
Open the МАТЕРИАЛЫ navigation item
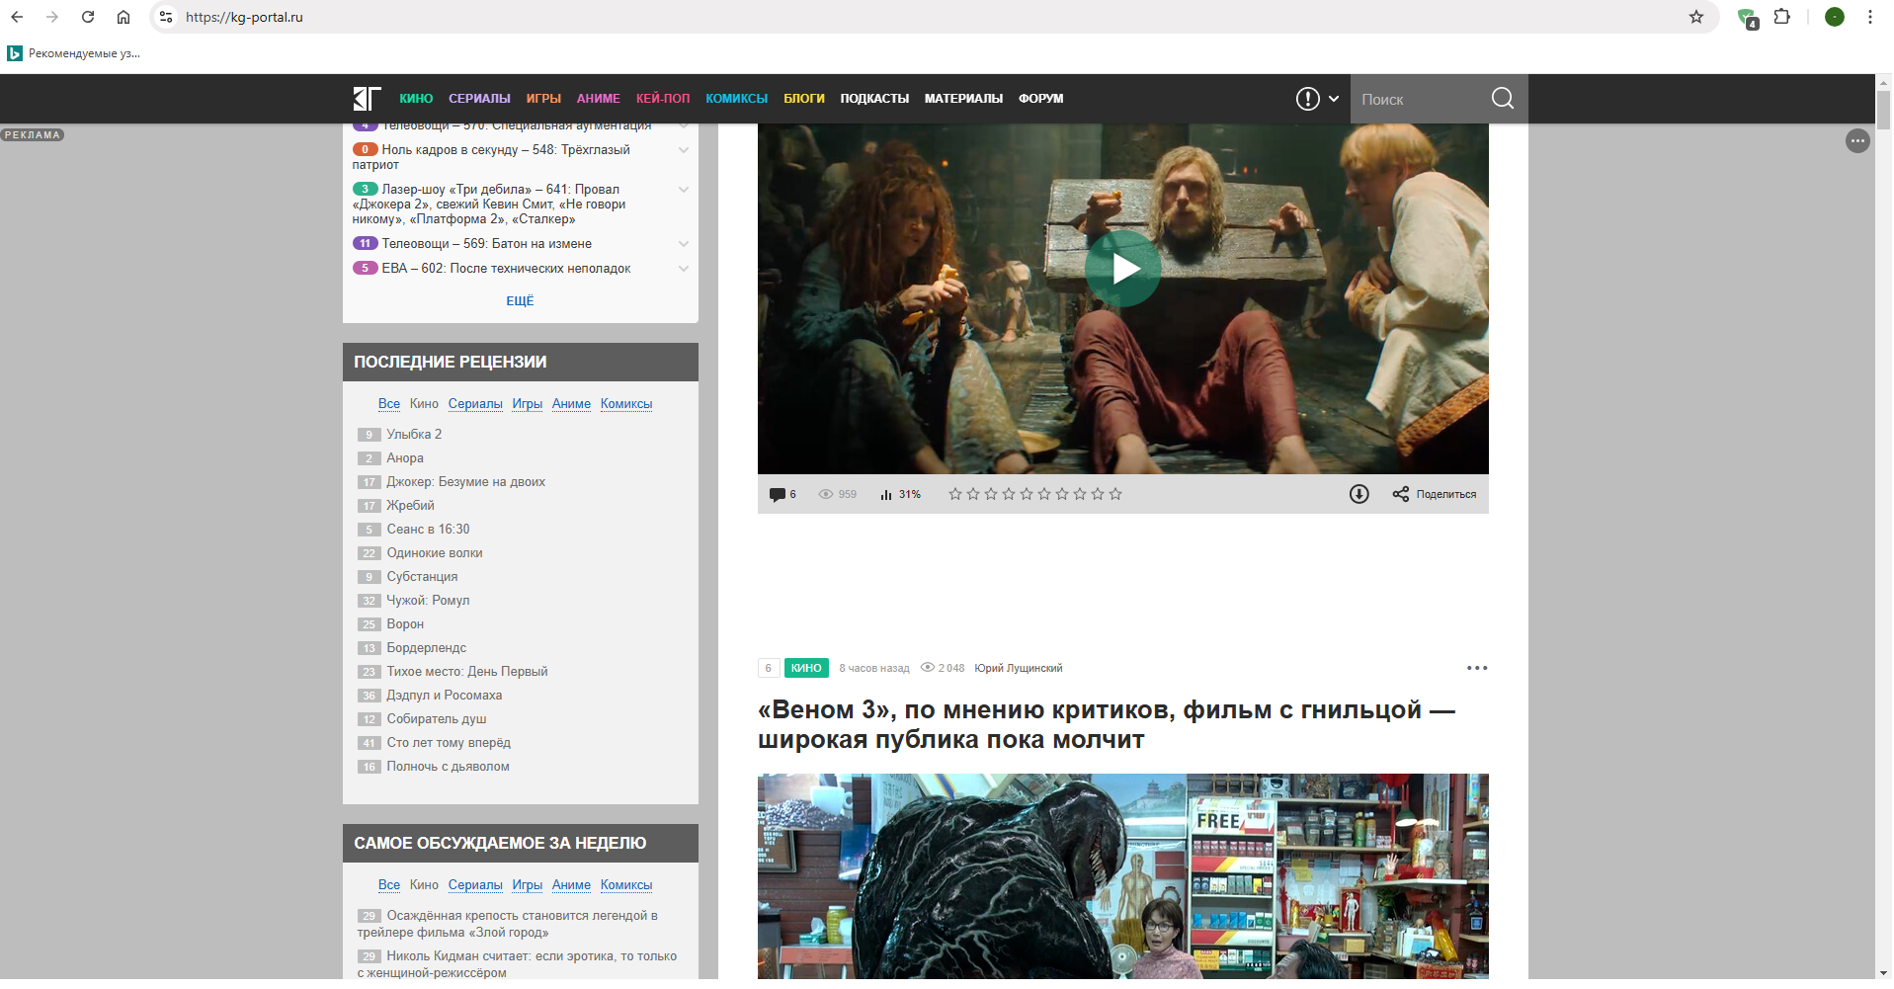(x=963, y=99)
